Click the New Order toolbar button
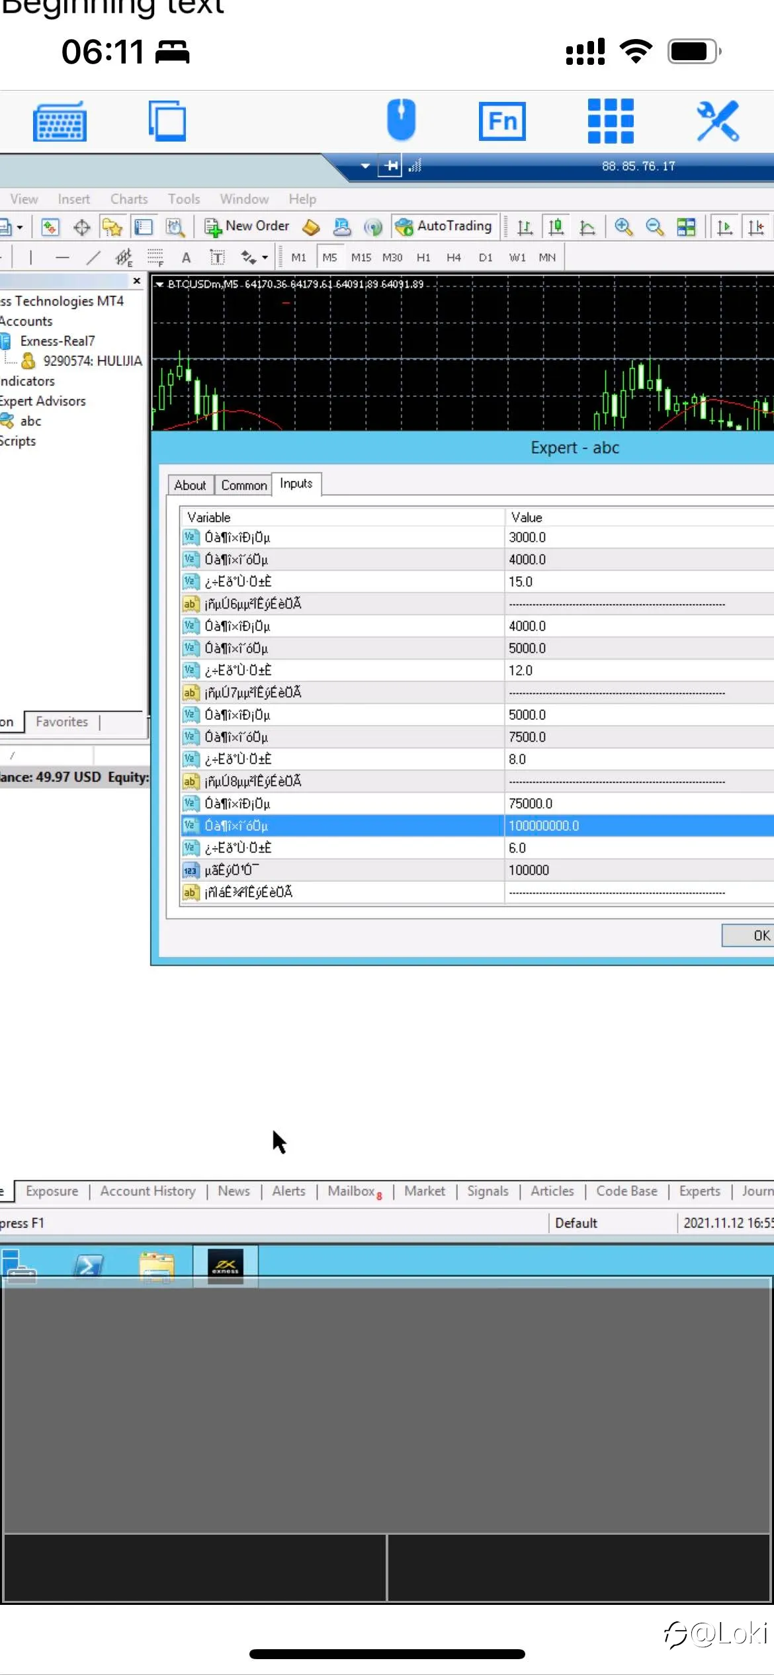This screenshot has height=1675, width=774. click(x=247, y=227)
